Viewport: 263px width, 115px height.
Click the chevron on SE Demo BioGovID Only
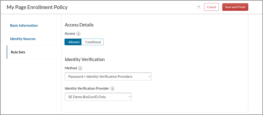(129, 97)
